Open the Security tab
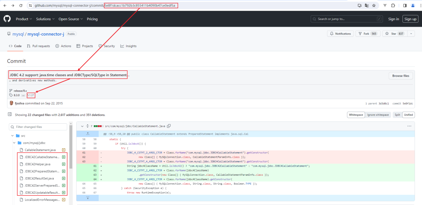 coord(107,46)
